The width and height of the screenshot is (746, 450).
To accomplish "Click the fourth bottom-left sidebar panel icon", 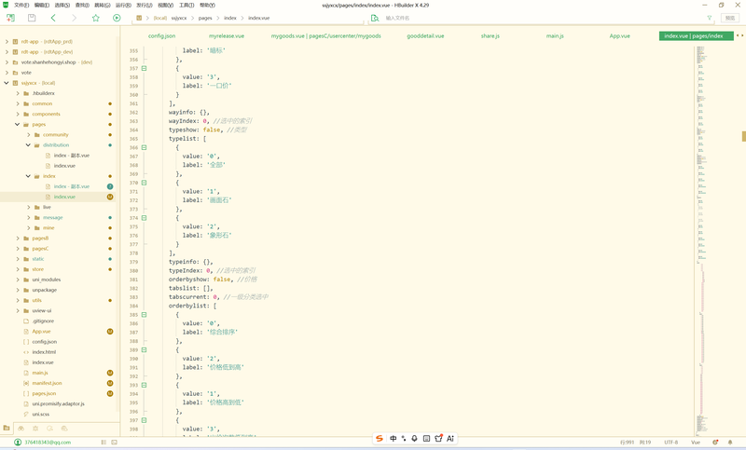I will pos(50,429).
